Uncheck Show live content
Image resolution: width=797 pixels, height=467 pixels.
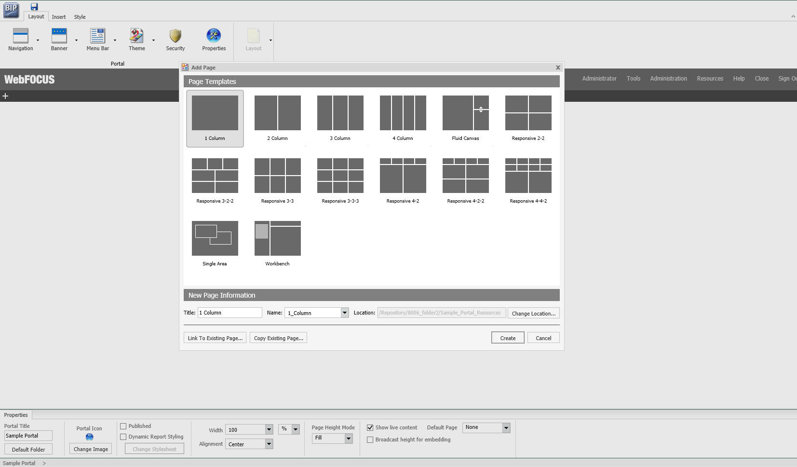[370, 427]
